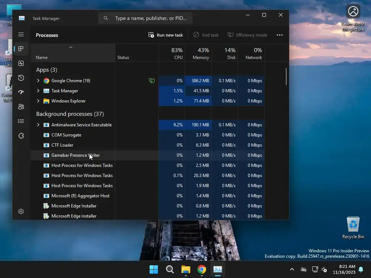Click the search magnifier icon in Task Manager
The width and height of the screenshot is (371, 278).
pyautogui.click(x=106, y=18)
